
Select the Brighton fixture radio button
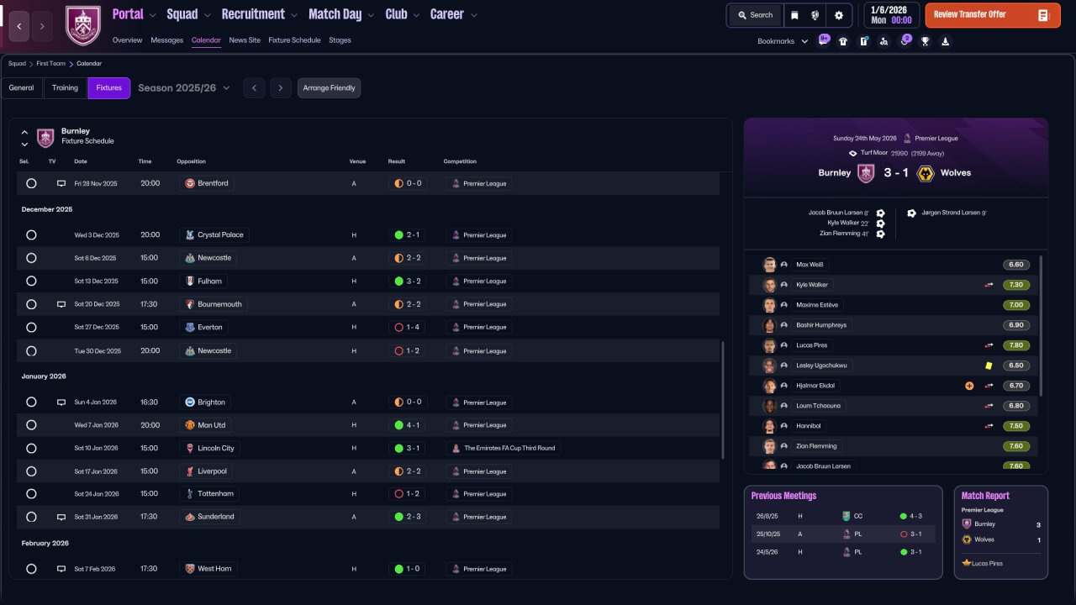point(31,402)
